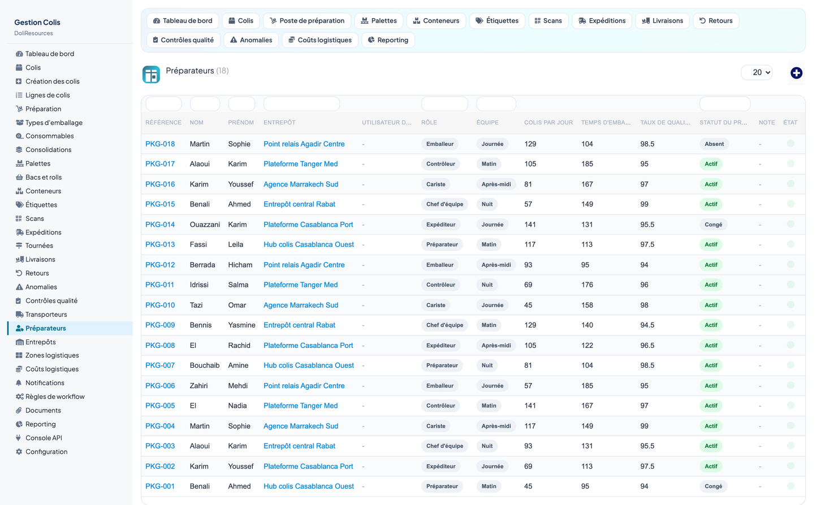The height and width of the screenshot is (505, 817).
Task: Open the Coûts logistiques top tab
Action: [320, 40]
